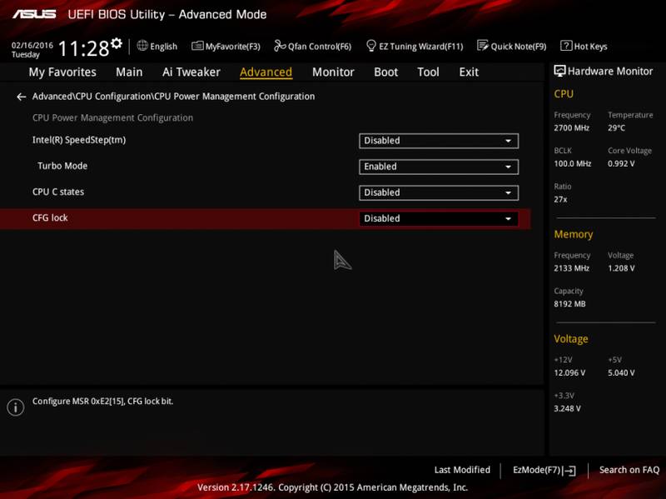This screenshot has width=666, height=499.
Task: Open the Exit tab
Action: tap(469, 72)
